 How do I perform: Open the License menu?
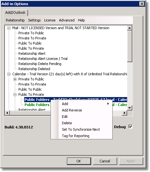point(50,20)
